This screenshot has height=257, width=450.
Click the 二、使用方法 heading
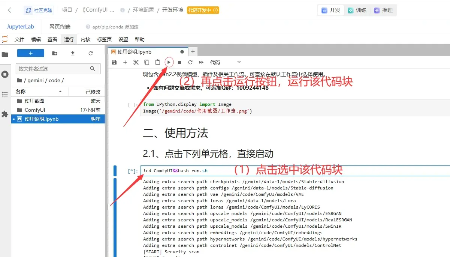(175, 133)
